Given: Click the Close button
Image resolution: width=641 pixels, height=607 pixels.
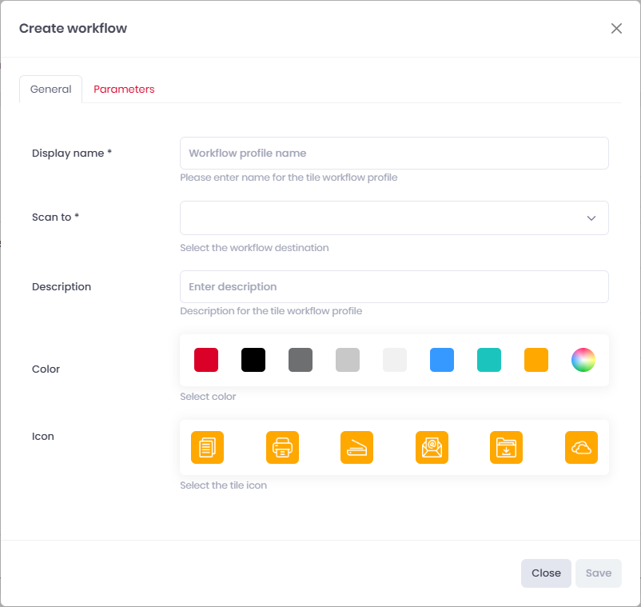Looking at the screenshot, I should (546, 573).
